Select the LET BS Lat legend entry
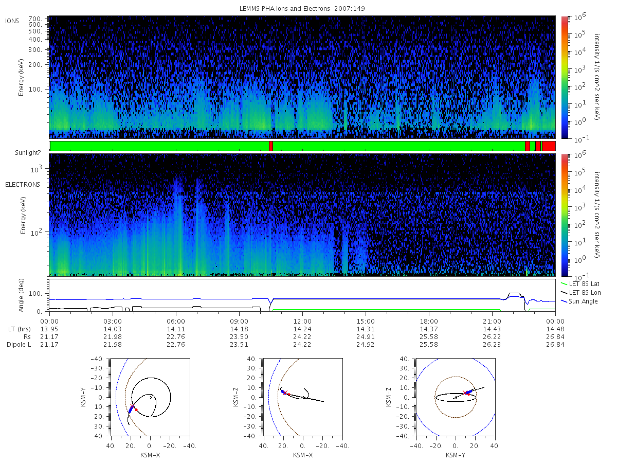 [583, 283]
